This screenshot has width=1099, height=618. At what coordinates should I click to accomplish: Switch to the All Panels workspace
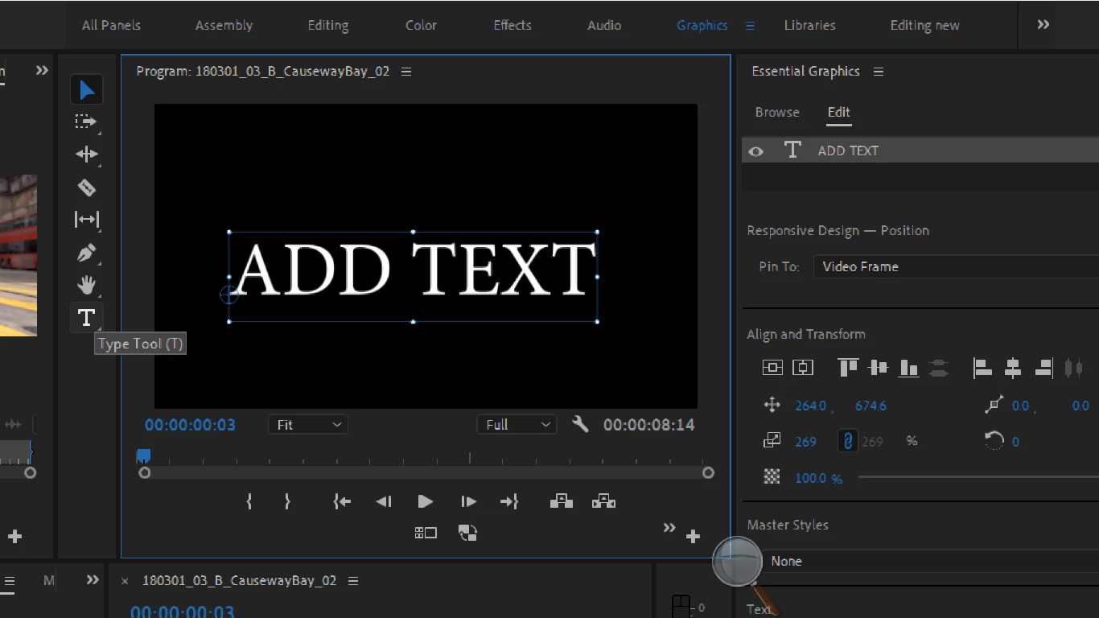(111, 25)
